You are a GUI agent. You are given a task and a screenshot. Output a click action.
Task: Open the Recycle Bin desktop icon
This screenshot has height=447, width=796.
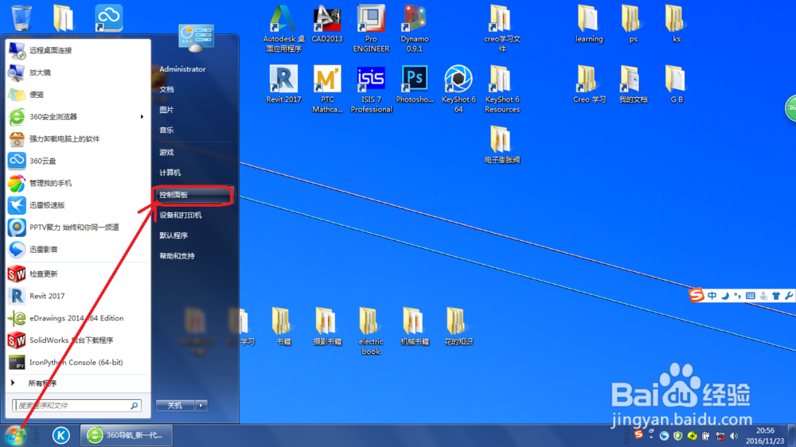pos(21,17)
